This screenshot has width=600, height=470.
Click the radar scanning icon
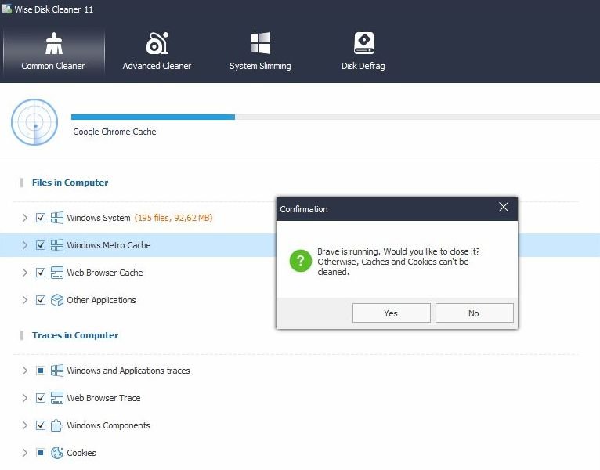pyautogui.click(x=34, y=122)
